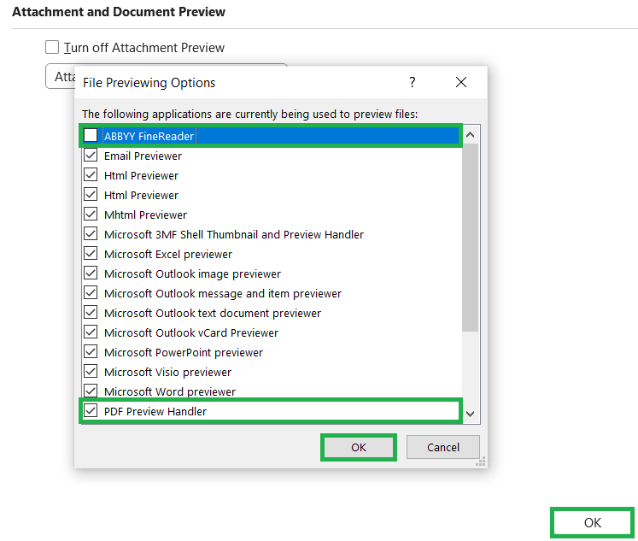Close the File Previewing Options dialog
The image size is (638, 541).
pyautogui.click(x=461, y=82)
